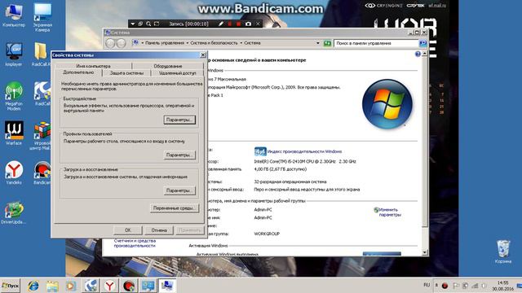Click Параметры under Профили пользователей
This screenshot has height=293, width=522.
point(179,155)
